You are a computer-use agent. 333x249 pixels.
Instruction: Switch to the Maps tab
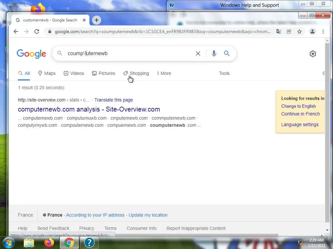[47, 73]
